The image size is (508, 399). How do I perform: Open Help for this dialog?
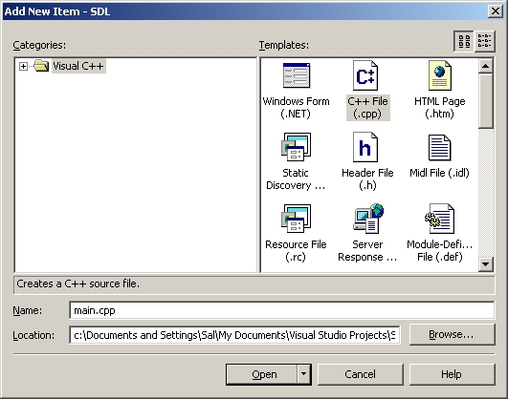452,374
